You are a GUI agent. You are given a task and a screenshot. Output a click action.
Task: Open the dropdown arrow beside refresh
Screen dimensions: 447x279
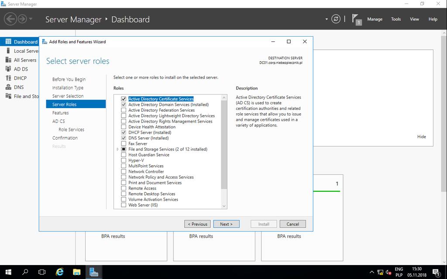327,19
